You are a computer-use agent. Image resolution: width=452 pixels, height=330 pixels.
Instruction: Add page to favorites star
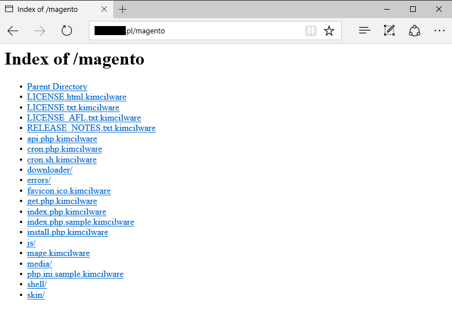(329, 31)
